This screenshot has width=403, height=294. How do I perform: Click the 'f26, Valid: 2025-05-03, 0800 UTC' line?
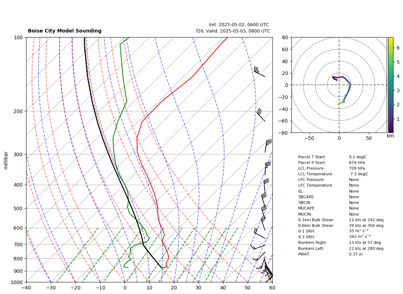pos(233,31)
